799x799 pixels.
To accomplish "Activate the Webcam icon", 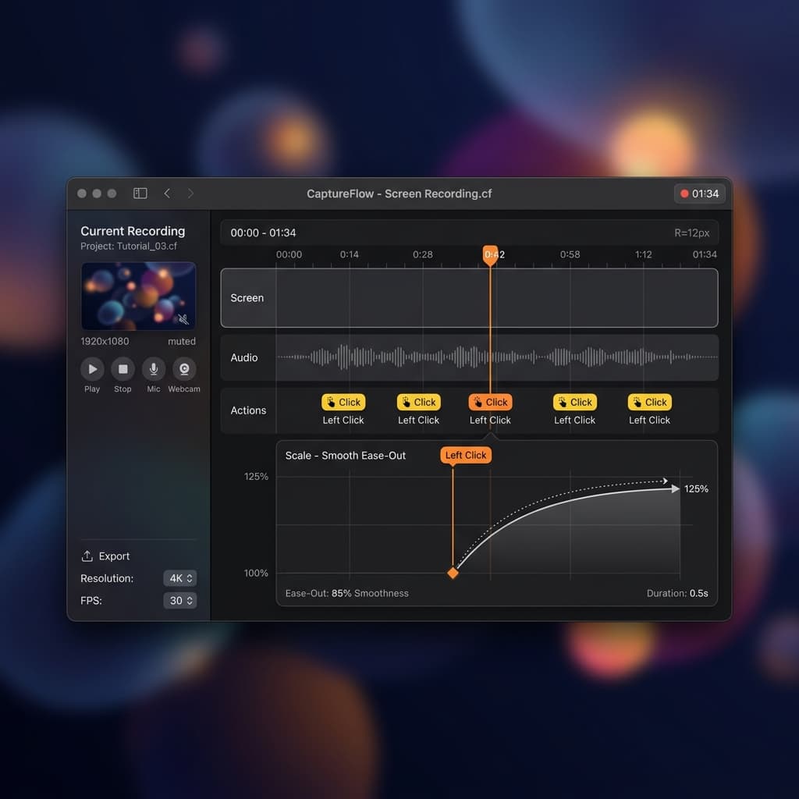I will pos(184,368).
